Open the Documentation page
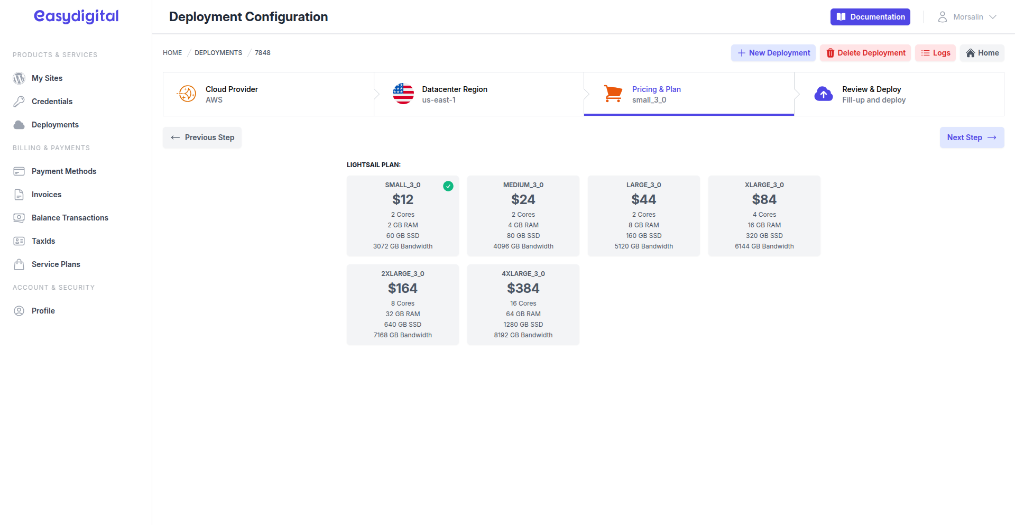Viewport: 1015px width, 525px height. pos(870,17)
